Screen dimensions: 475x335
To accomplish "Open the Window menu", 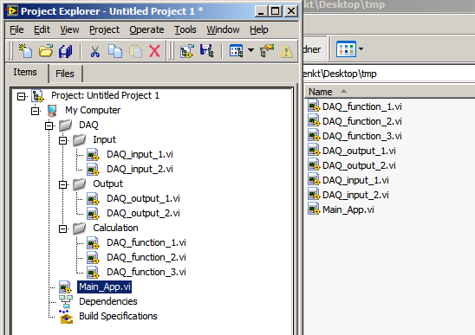I will click(x=223, y=29).
